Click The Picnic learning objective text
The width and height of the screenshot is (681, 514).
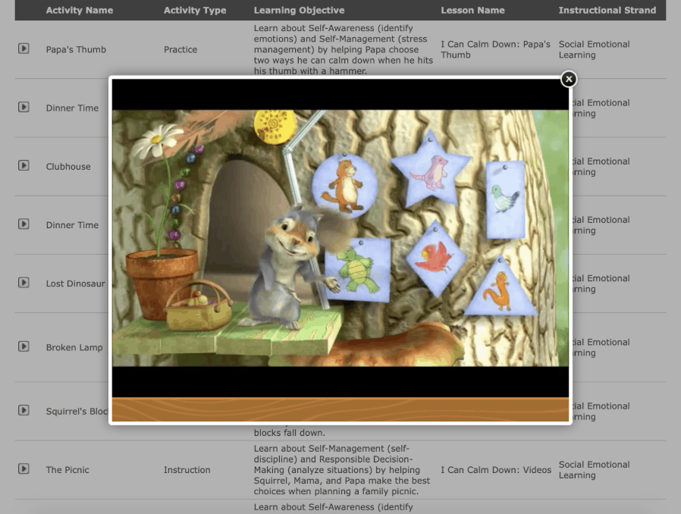click(x=342, y=470)
